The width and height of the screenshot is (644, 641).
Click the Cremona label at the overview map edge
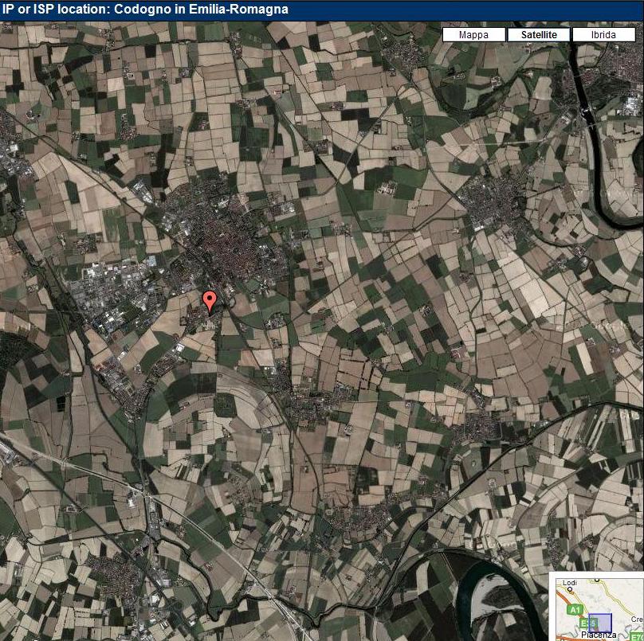pyautogui.click(x=637, y=618)
